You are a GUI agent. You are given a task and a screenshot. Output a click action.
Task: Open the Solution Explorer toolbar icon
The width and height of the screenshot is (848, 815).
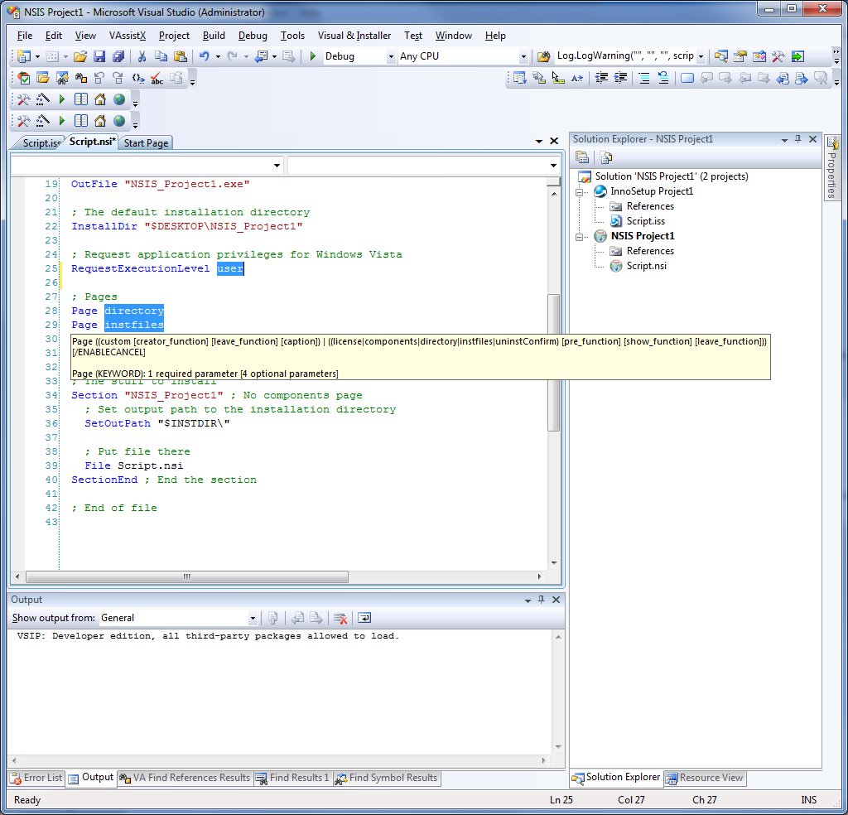(x=720, y=56)
